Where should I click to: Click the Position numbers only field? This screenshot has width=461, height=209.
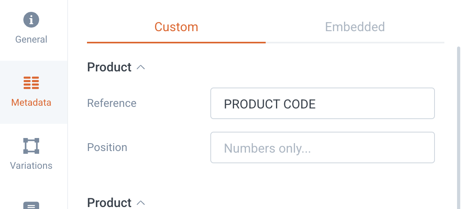click(x=323, y=148)
